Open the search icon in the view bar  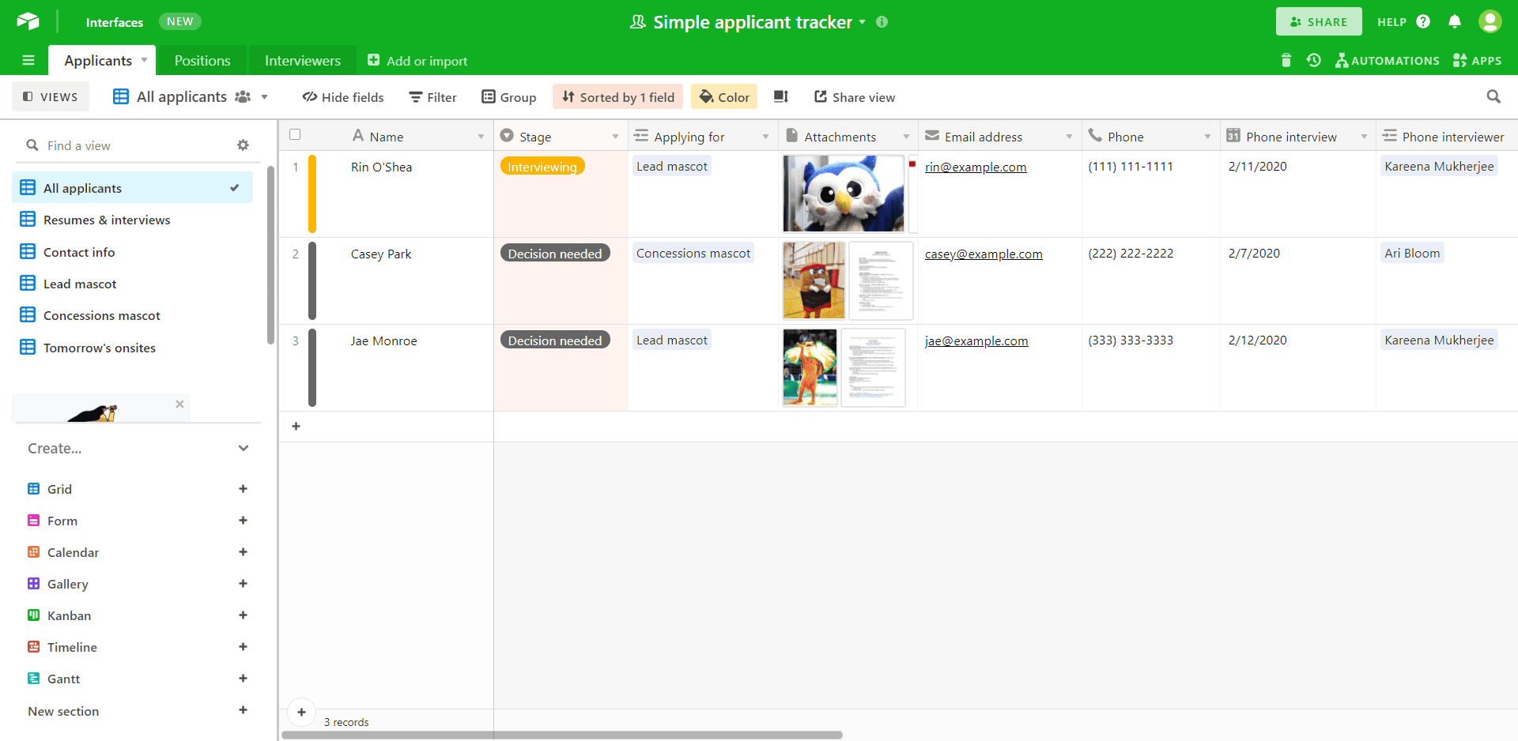pos(1493,96)
